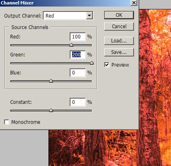The width and height of the screenshot is (171, 166).
Task: Toggle the Preview checkbox
Action: click(x=107, y=65)
